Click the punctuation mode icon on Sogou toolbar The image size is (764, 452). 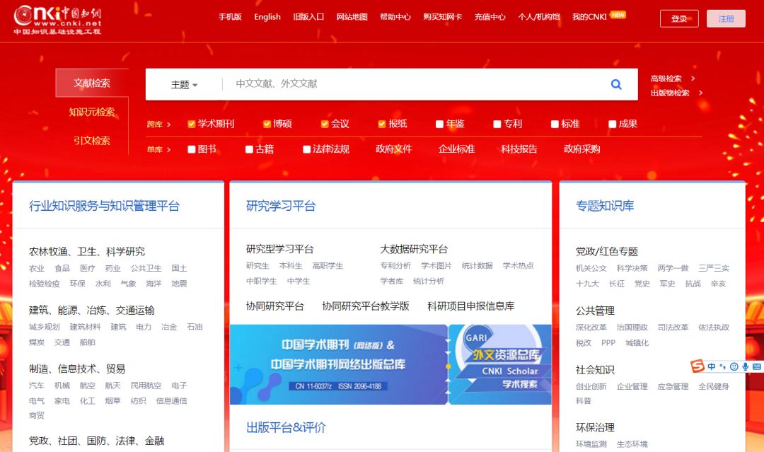(x=722, y=366)
